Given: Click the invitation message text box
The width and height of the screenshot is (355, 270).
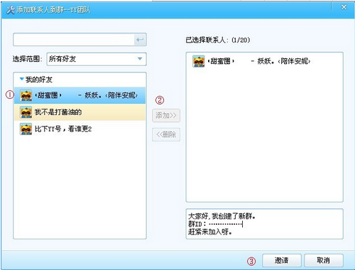Looking at the screenshot, I should point(264,224).
